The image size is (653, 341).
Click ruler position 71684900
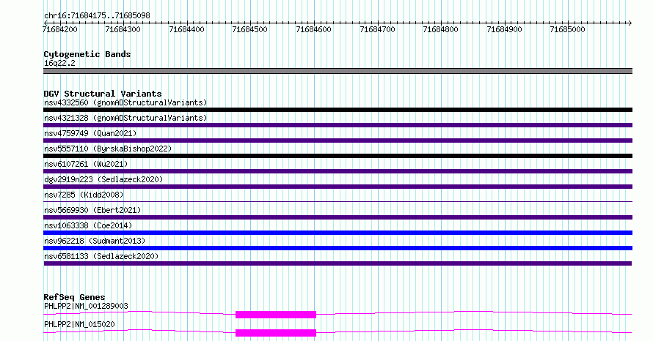pos(504,29)
